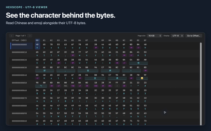Screen dimensions: 211x131
Task: Open the Page size 16 KiB dropdown
Action: coord(155,36)
